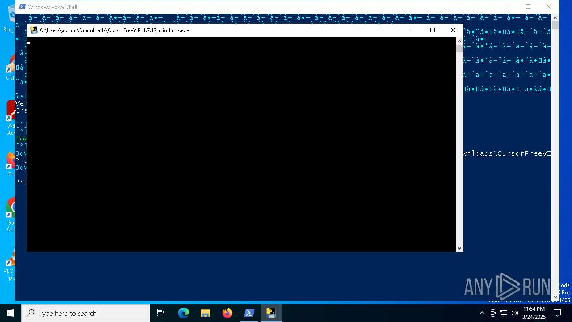Click the Windows PowerShell title bar icon
The image size is (572, 322).
(x=22, y=7)
